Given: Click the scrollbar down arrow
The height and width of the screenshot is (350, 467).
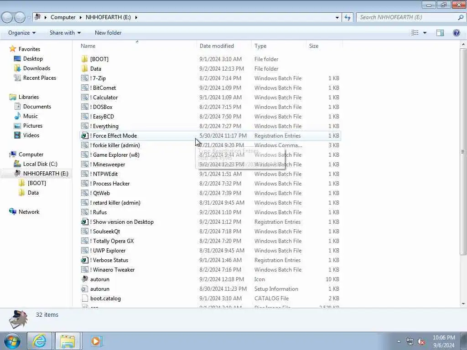Looking at the screenshot, I should click(x=463, y=304).
